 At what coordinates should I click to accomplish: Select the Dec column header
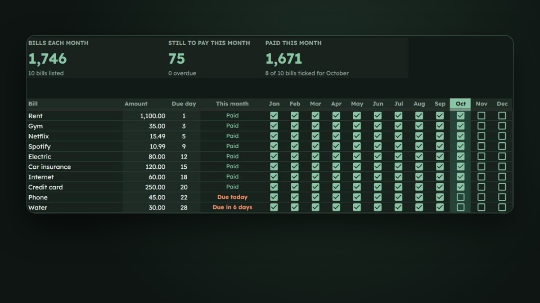click(x=502, y=104)
